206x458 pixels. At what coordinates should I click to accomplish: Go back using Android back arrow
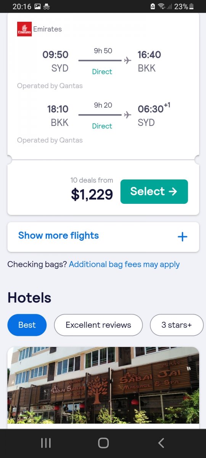click(161, 443)
